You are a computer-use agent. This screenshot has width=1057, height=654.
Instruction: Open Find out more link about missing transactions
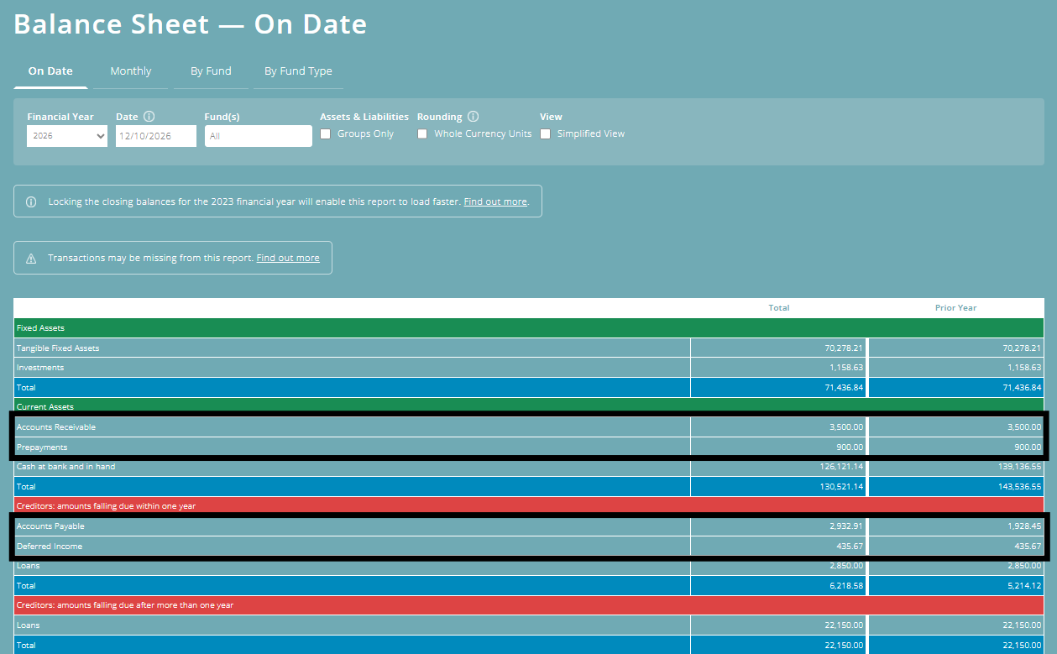click(288, 259)
